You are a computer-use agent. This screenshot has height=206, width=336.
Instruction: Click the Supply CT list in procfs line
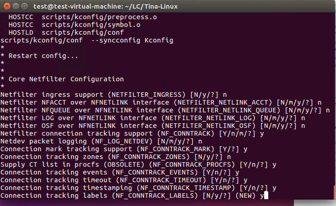point(138,165)
